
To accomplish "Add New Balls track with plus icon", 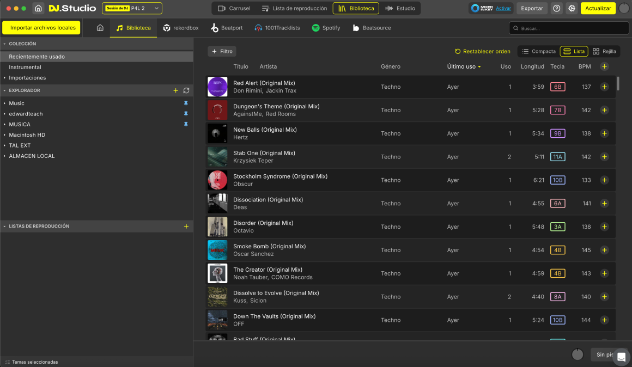I will click(604, 133).
